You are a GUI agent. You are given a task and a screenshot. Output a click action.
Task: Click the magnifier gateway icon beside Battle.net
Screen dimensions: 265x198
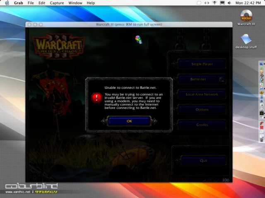click(222, 79)
